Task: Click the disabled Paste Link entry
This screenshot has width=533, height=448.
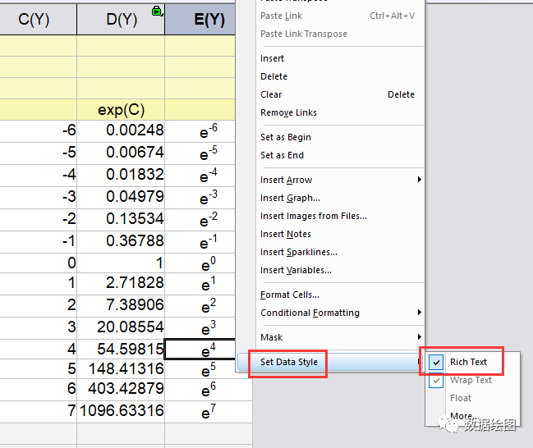Action: coord(340,16)
